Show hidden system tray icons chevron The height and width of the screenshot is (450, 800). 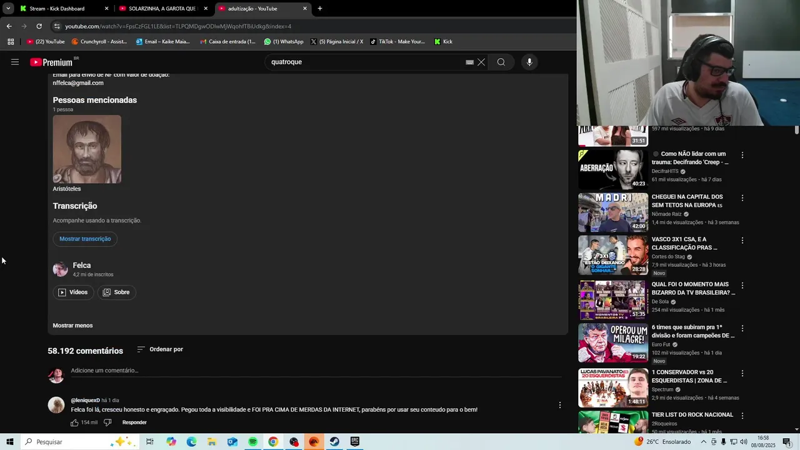click(704, 442)
